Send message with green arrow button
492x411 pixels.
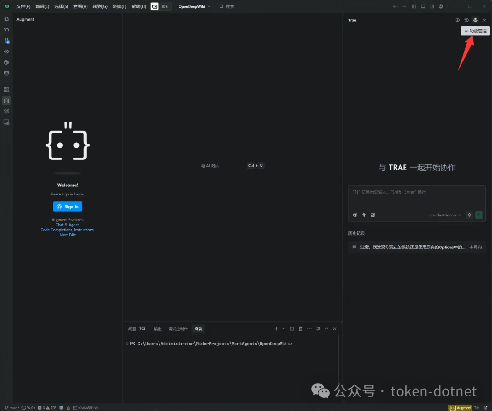479,215
